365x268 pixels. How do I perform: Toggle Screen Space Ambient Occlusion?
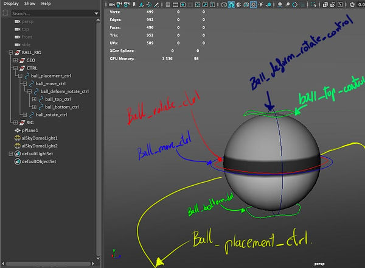coord(280,4)
